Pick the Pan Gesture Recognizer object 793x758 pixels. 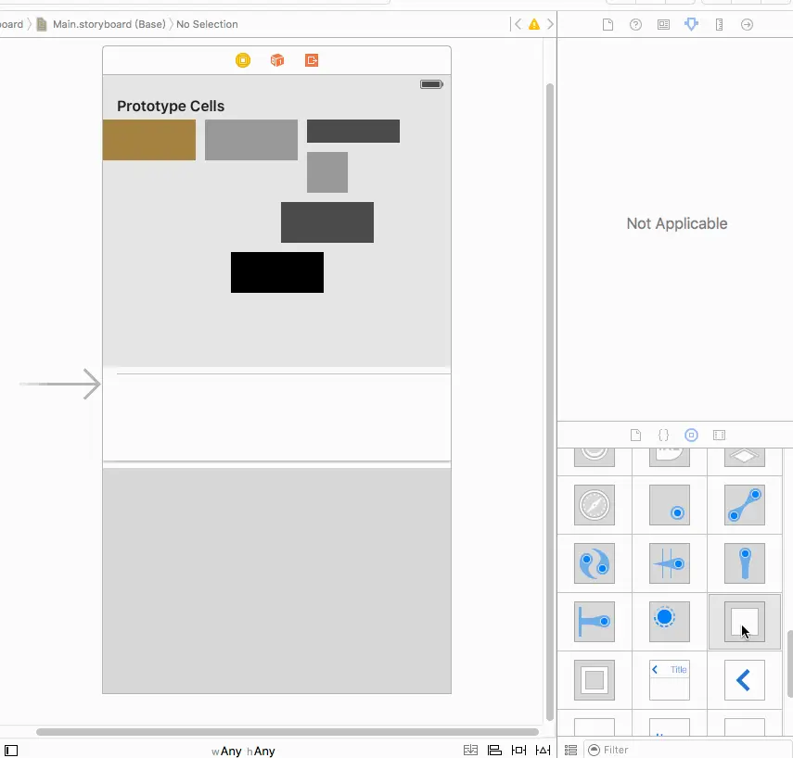(745, 563)
